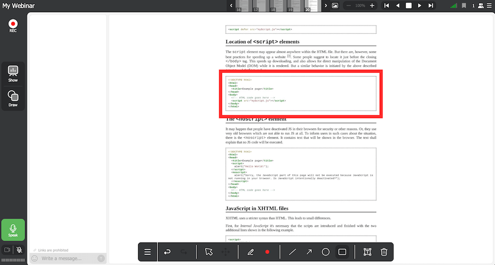The width and height of the screenshot is (495, 265).
Task: Click the image gallery icon in top bar
Action: click(x=335, y=6)
